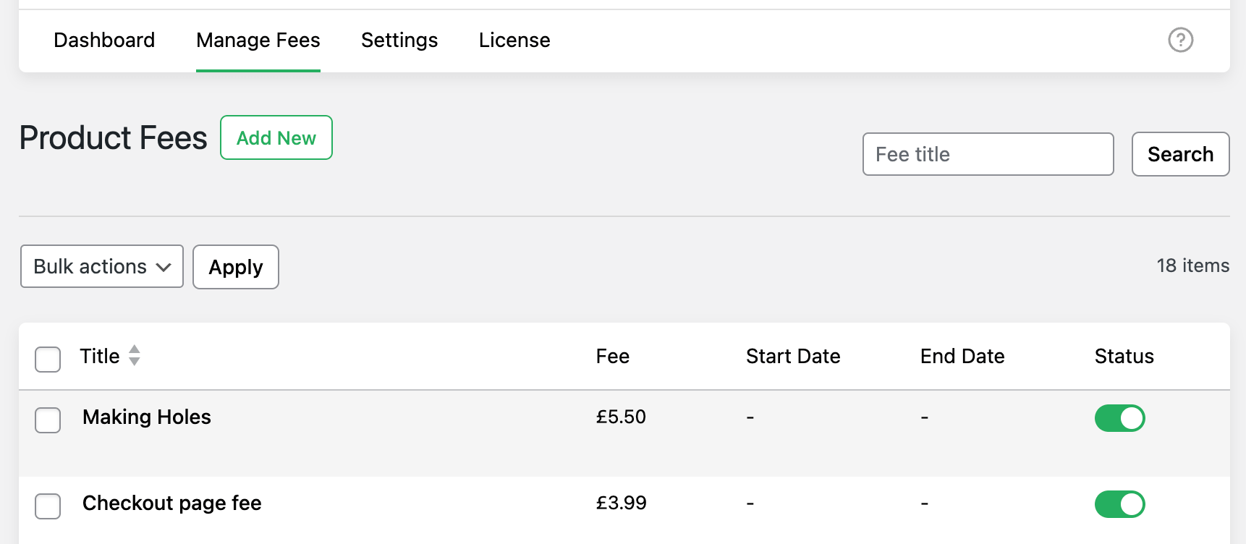
Task: Focus the Fee title search field
Action: pyautogui.click(x=988, y=154)
